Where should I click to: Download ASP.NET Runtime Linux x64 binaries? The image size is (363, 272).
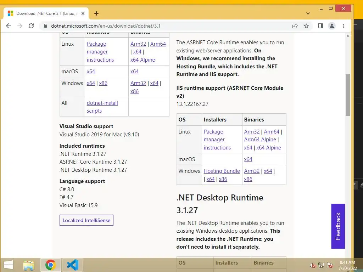(x=248, y=148)
